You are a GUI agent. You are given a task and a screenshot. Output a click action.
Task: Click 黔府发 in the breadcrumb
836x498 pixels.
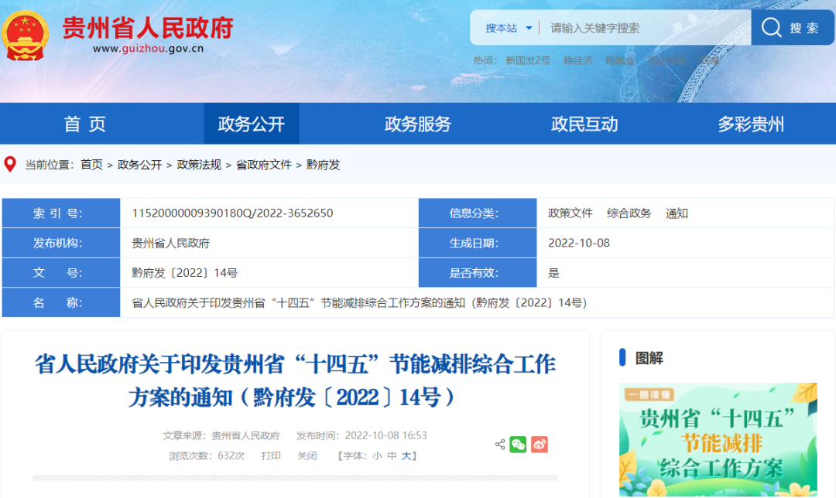click(x=323, y=165)
